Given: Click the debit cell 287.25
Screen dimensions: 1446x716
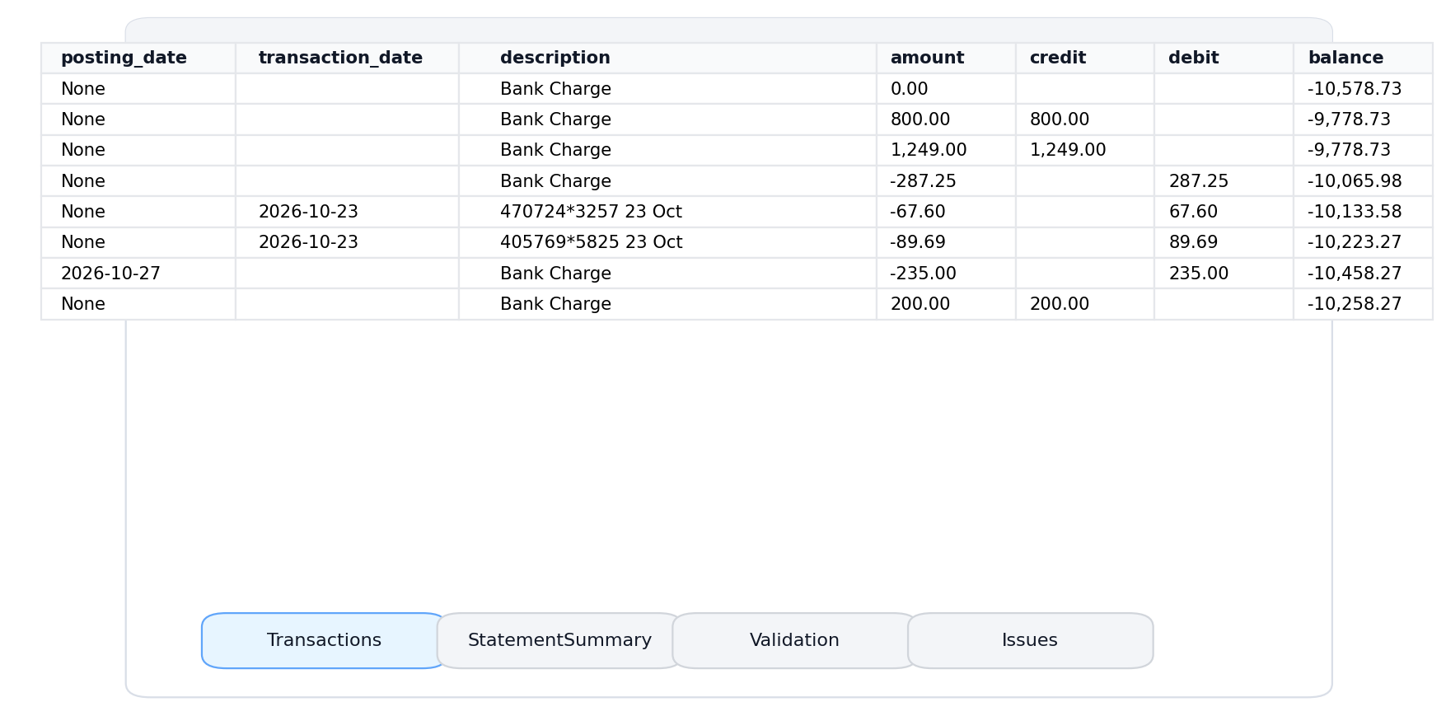Looking at the screenshot, I should [x=1224, y=181].
